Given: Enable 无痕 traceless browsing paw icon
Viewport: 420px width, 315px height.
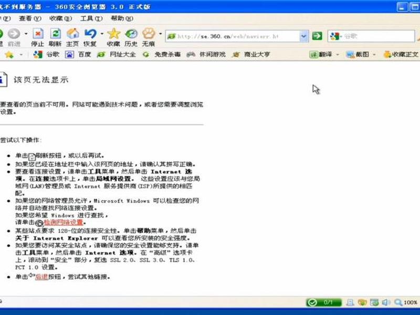Looking at the screenshot, I should [149, 37].
